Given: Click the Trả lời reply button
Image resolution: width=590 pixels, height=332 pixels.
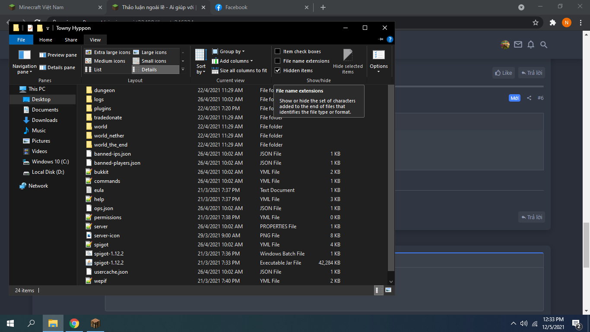Looking at the screenshot, I should pos(531,73).
